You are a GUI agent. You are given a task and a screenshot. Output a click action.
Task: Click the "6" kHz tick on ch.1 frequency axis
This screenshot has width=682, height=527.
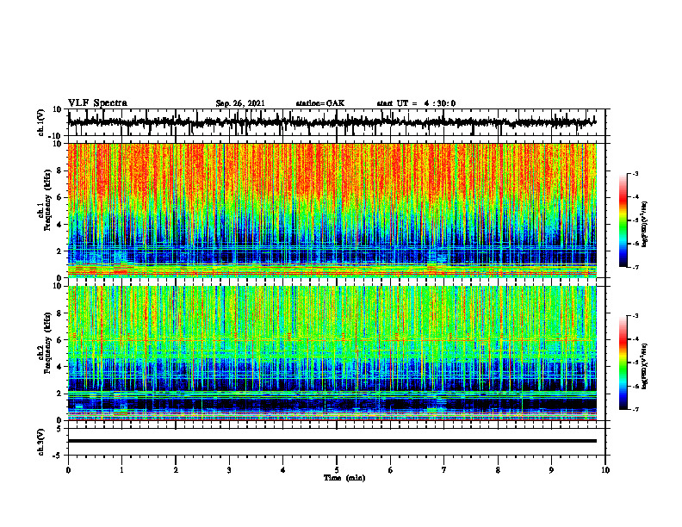[60, 197]
